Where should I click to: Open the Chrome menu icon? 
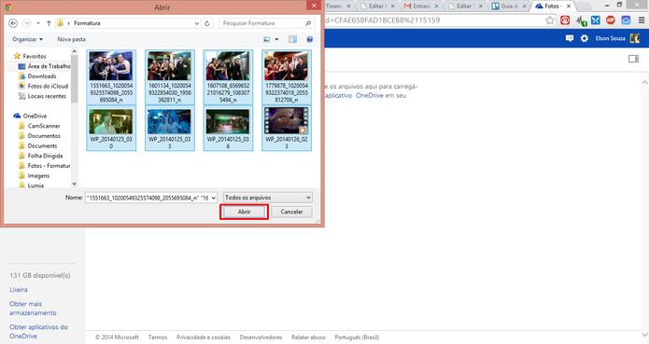(642, 20)
